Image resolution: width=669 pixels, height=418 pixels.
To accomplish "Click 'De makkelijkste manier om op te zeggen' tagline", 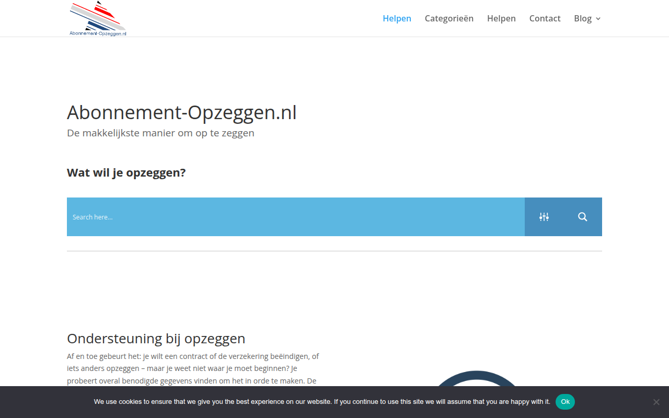I will [160, 133].
